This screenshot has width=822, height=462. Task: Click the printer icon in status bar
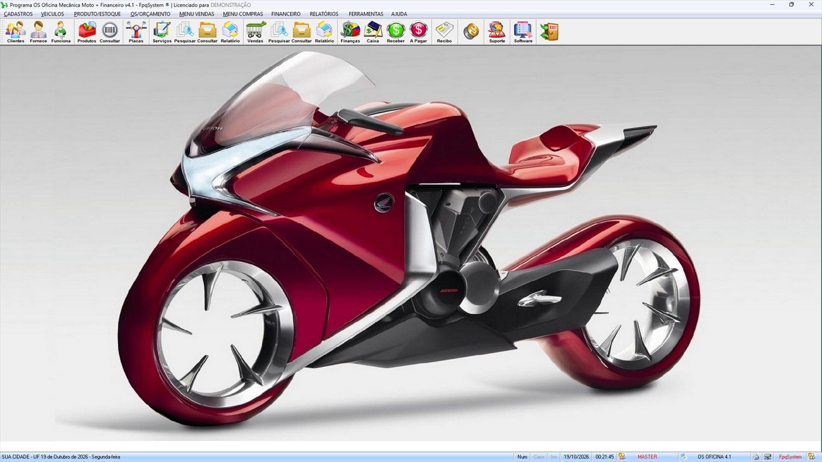pyautogui.click(x=756, y=457)
